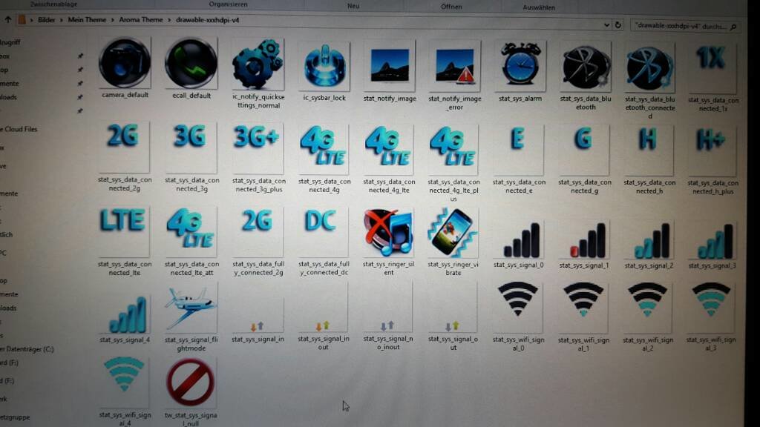The width and height of the screenshot is (760, 427).
Task: Open Zwischenablage ribbon group
Action: (x=53, y=4)
